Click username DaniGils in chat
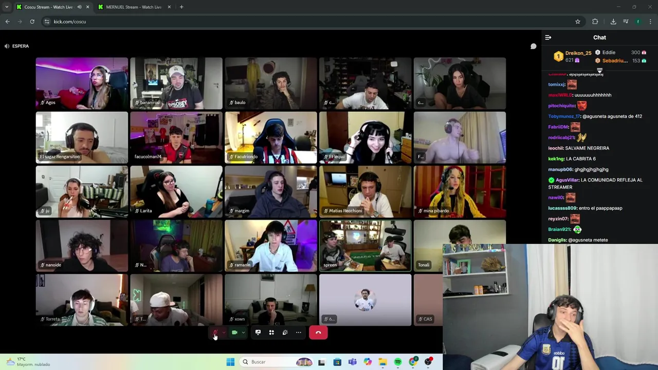The image size is (658, 370). point(557,240)
